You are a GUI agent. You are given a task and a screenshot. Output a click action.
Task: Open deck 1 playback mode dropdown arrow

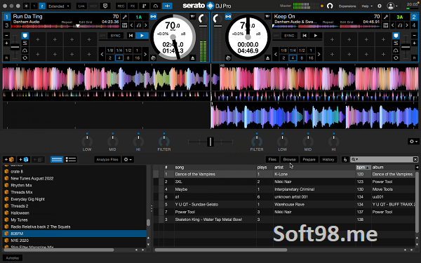click(192, 17)
